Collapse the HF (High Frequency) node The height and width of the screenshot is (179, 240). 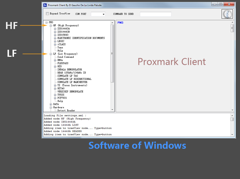[x=51, y=25]
